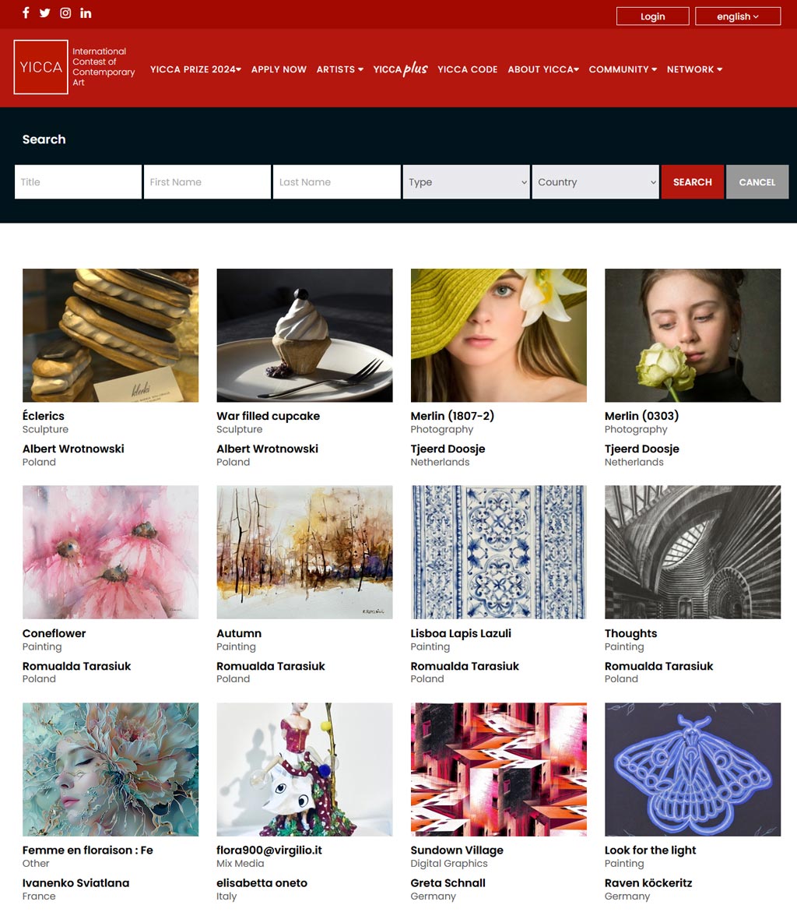Open the Look for the light moth thumbnail
The image size is (797, 912).
pyautogui.click(x=693, y=769)
